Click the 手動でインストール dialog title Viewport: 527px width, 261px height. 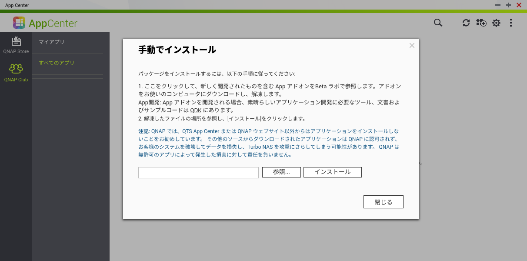177,50
